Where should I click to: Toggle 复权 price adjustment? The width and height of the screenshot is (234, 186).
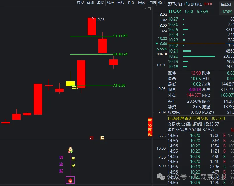click(80, 3)
